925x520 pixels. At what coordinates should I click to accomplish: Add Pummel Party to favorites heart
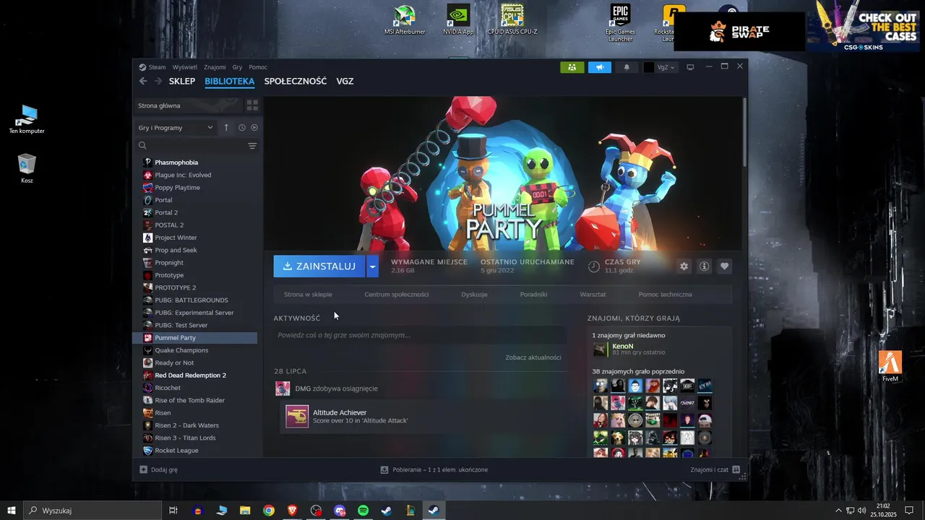(724, 266)
